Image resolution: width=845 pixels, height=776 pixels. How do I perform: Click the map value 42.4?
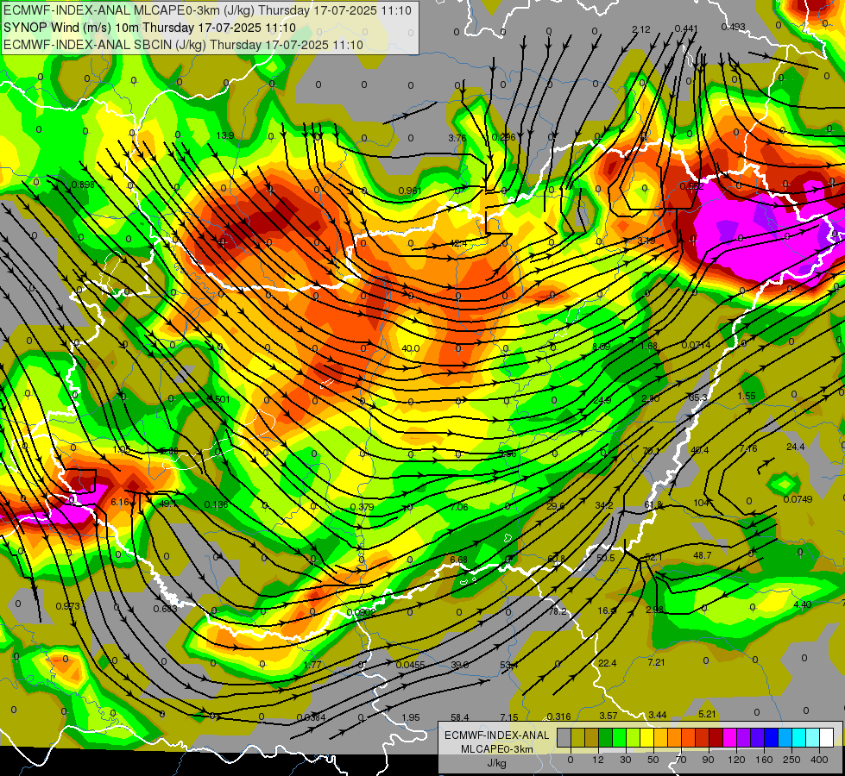tap(458, 244)
